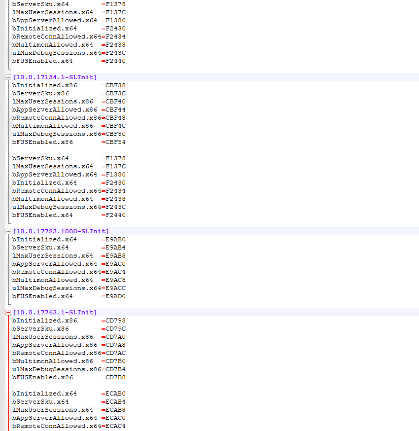Place the cursor on the lMaxUserSessions.x64 =ECAB8 line
This screenshot has width=419, height=431.
coord(68,410)
